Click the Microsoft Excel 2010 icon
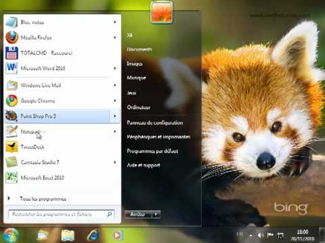This screenshot has height=243, width=325. click(12, 178)
